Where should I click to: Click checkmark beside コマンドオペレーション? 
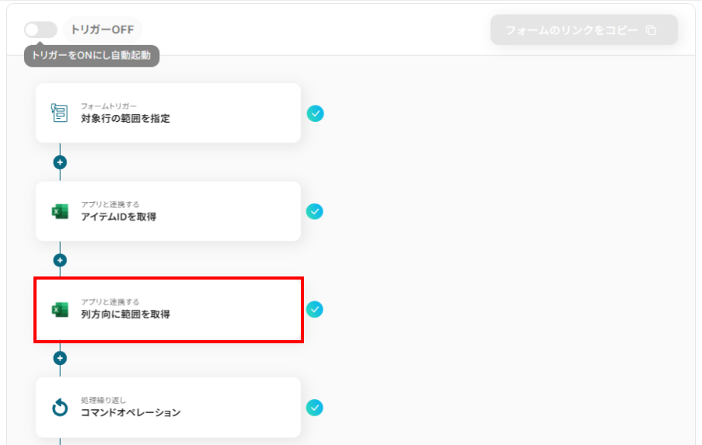click(315, 407)
